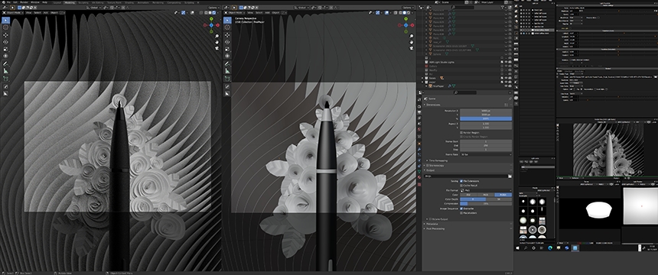Open Object Mode dropdown in right viewport
Image resolution: width=658 pixels, height=275 pixels.
pyautogui.click(x=235, y=12)
